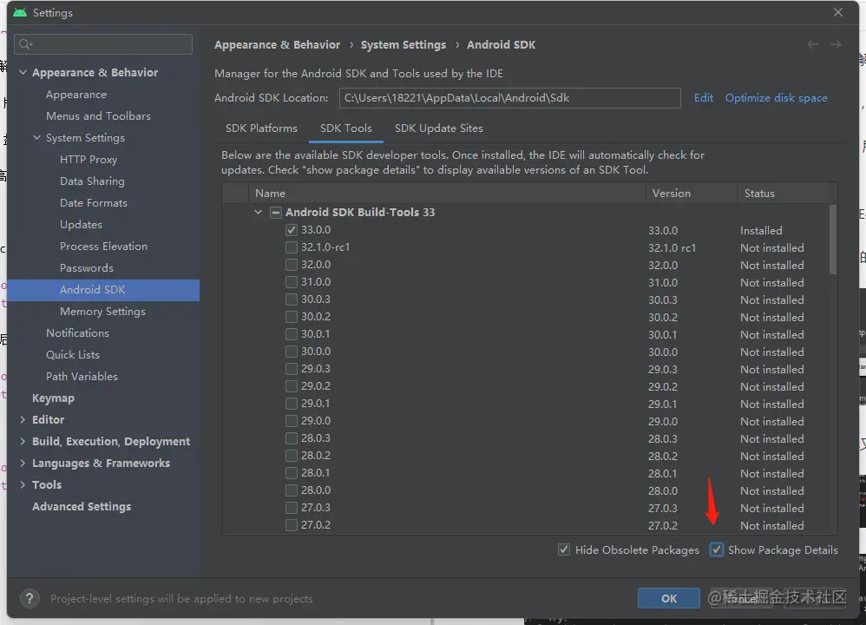
Task: Click the SDK tools list scrollbar thumb
Action: tap(833, 239)
